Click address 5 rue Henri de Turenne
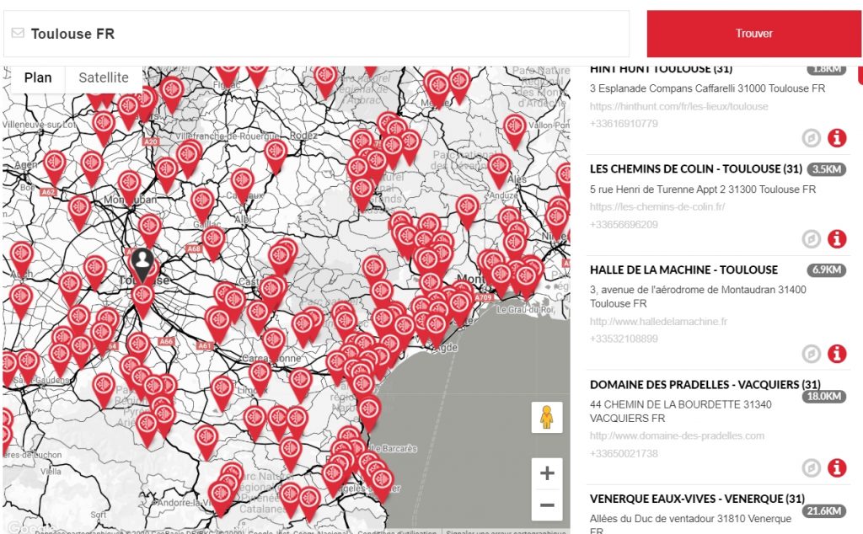The height and width of the screenshot is (534, 863). pyautogui.click(x=703, y=190)
